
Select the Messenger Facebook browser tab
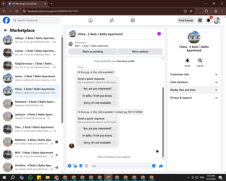(x=28, y=4)
